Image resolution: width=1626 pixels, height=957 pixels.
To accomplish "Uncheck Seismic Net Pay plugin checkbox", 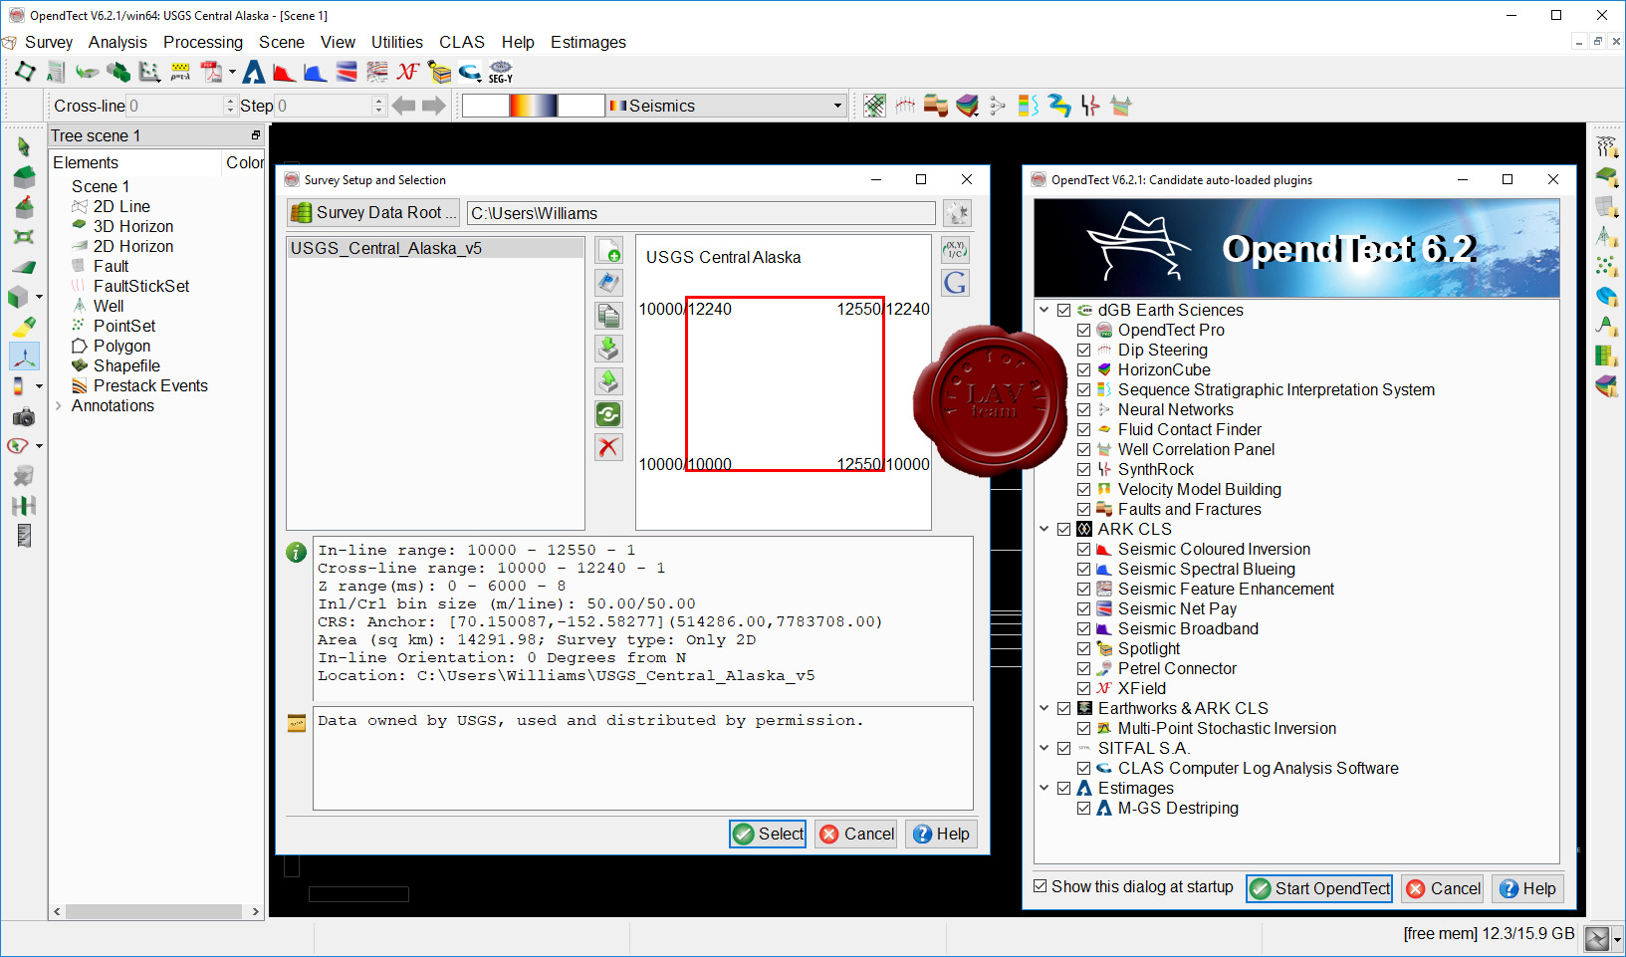I will (1084, 609).
